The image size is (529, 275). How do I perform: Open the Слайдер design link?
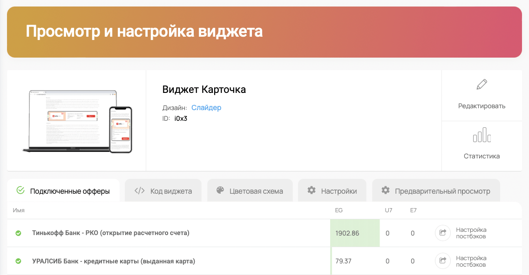coord(206,108)
